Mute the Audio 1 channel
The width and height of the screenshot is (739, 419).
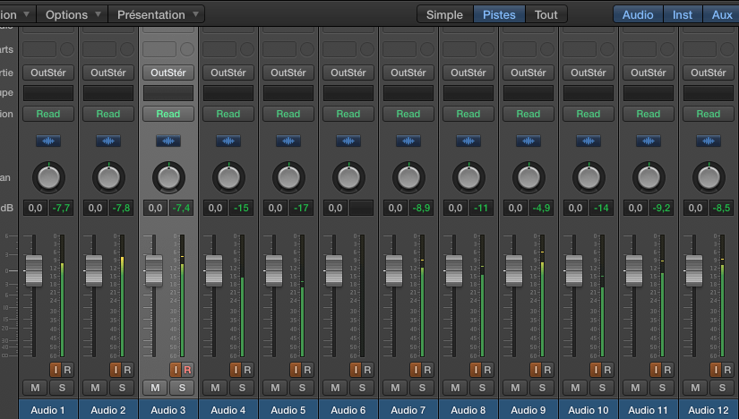click(x=36, y=388)
